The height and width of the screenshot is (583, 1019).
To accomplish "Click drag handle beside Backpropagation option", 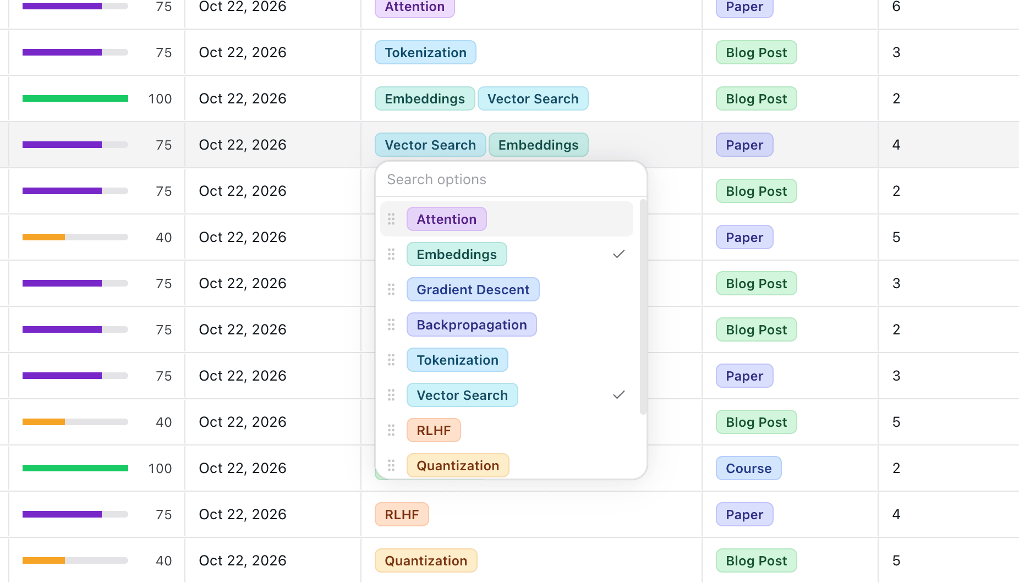I will [391, 324].
